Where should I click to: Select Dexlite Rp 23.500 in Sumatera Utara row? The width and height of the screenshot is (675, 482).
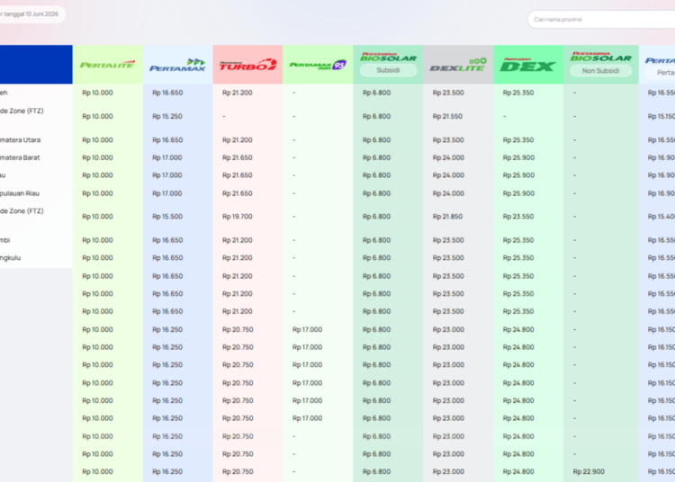(448, 139)
